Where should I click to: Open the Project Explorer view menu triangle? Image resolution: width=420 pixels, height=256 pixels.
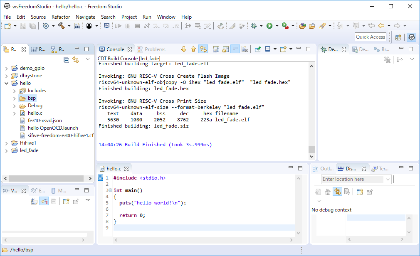coord(88,59)
